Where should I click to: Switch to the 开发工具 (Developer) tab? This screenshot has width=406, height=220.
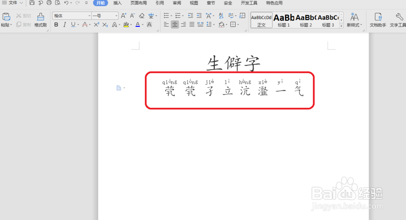point(249,3)
